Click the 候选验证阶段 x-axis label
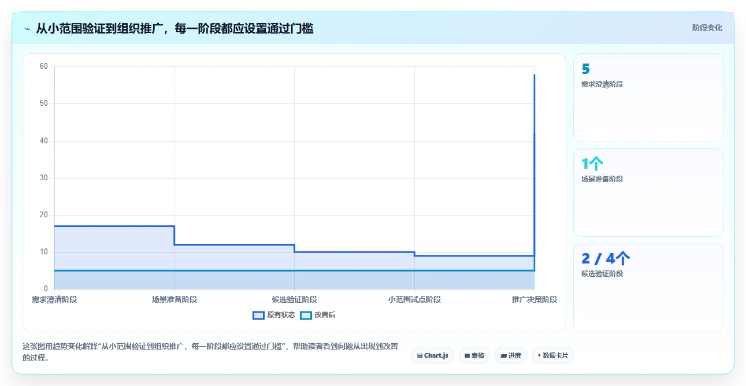Viewport: 746px width, 386px height. tap(294, 299)
